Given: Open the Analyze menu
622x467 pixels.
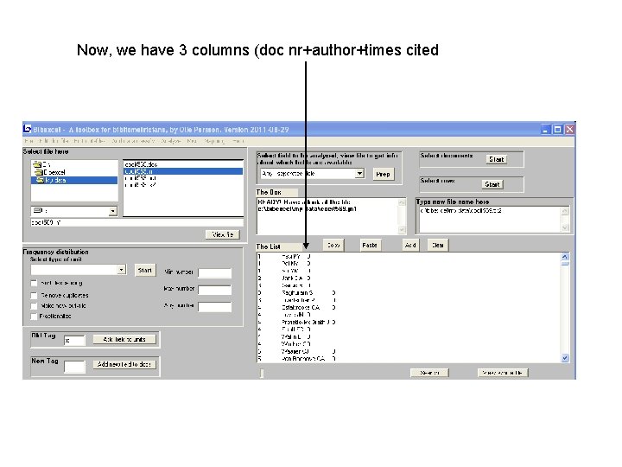Looking at the screenshot, I should coord(171,141).
